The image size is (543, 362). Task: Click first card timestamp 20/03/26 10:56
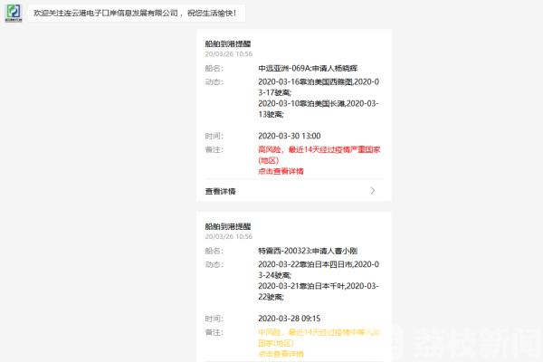229,54
